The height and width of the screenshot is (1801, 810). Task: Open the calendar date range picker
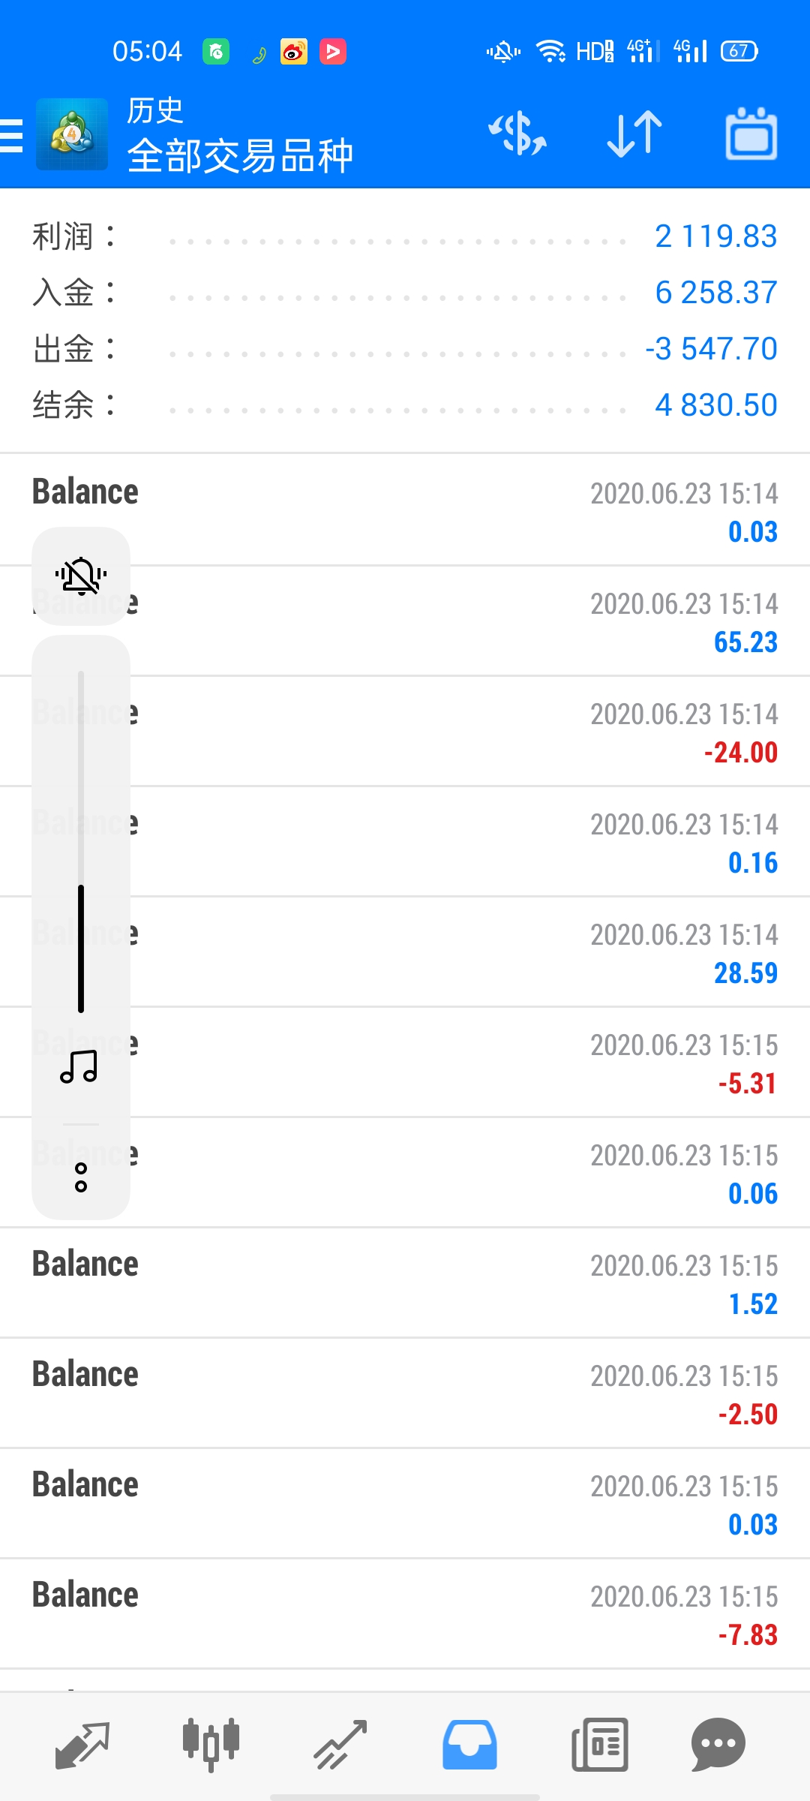pyautogui.click(x=751, y=134)
